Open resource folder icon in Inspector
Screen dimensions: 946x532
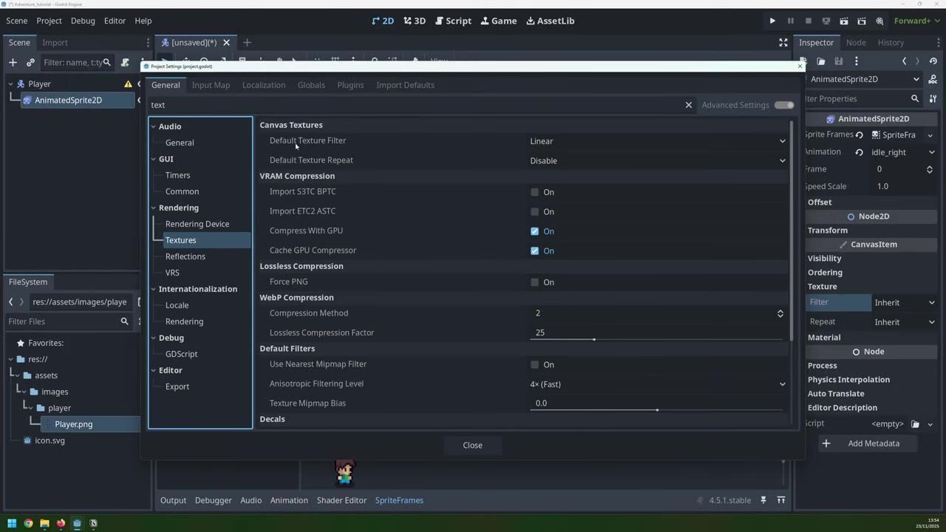point(820,61)
